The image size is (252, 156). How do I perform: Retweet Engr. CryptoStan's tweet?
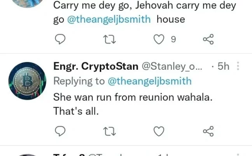pyautogui.click(x=109, y=131)
